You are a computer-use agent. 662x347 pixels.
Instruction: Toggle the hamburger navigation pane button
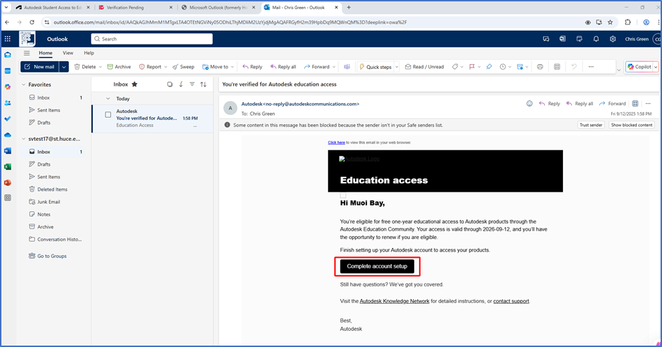(27, 53)
